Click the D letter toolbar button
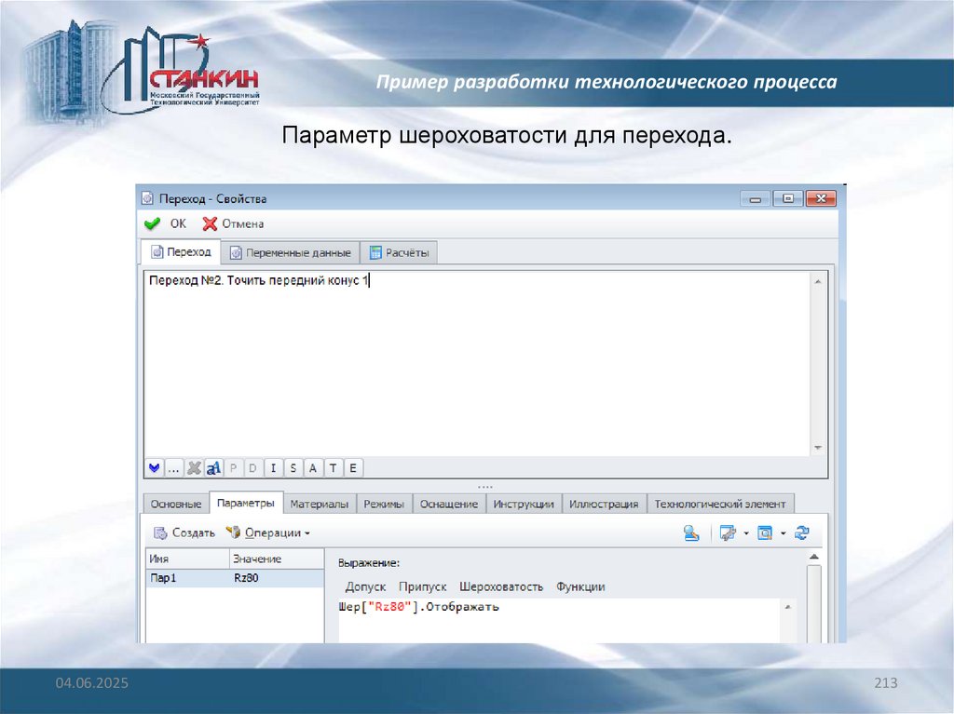Viewport: 954px width, 714px height. coord(253,467)
